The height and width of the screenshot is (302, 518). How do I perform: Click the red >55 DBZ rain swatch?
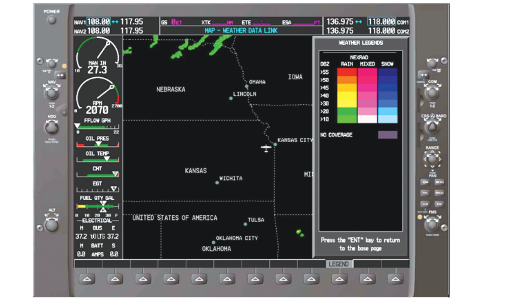coord(347,72)
